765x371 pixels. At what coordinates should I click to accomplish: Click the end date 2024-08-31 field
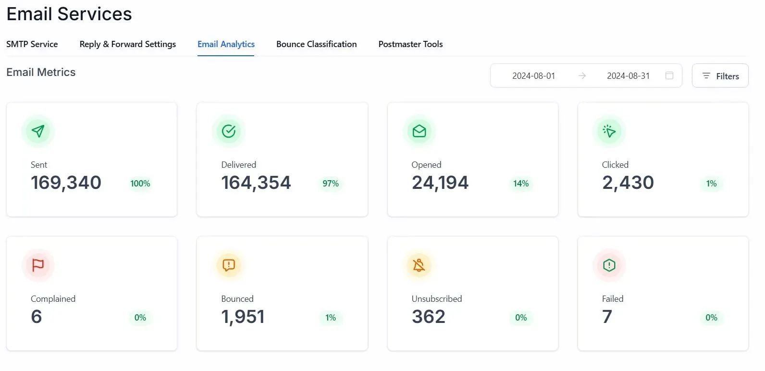[628, 76]
